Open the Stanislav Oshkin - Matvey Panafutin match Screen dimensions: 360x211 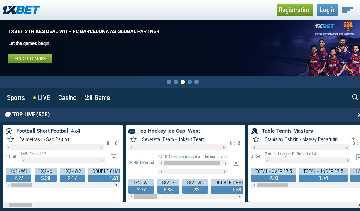301,139
